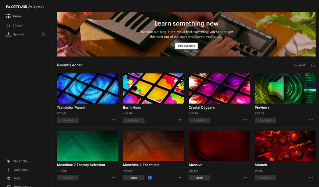Select the Maschine 2 Factory Selection thumbnail

[x=88, y=146]
